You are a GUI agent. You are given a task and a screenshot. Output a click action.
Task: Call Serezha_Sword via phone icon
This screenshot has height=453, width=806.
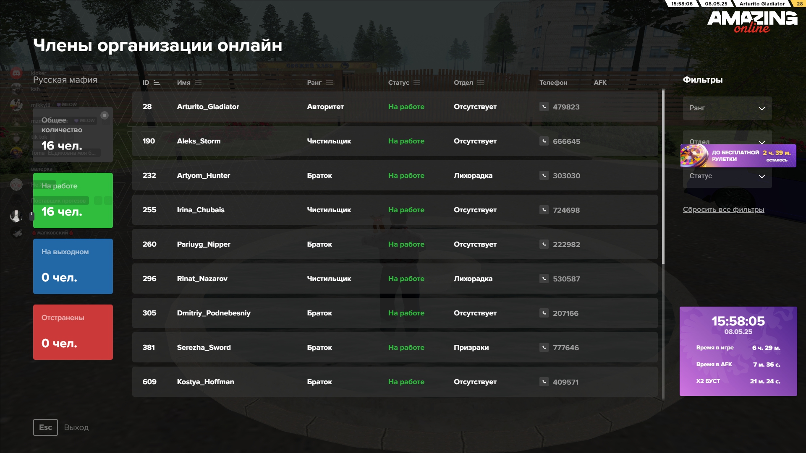544,347
